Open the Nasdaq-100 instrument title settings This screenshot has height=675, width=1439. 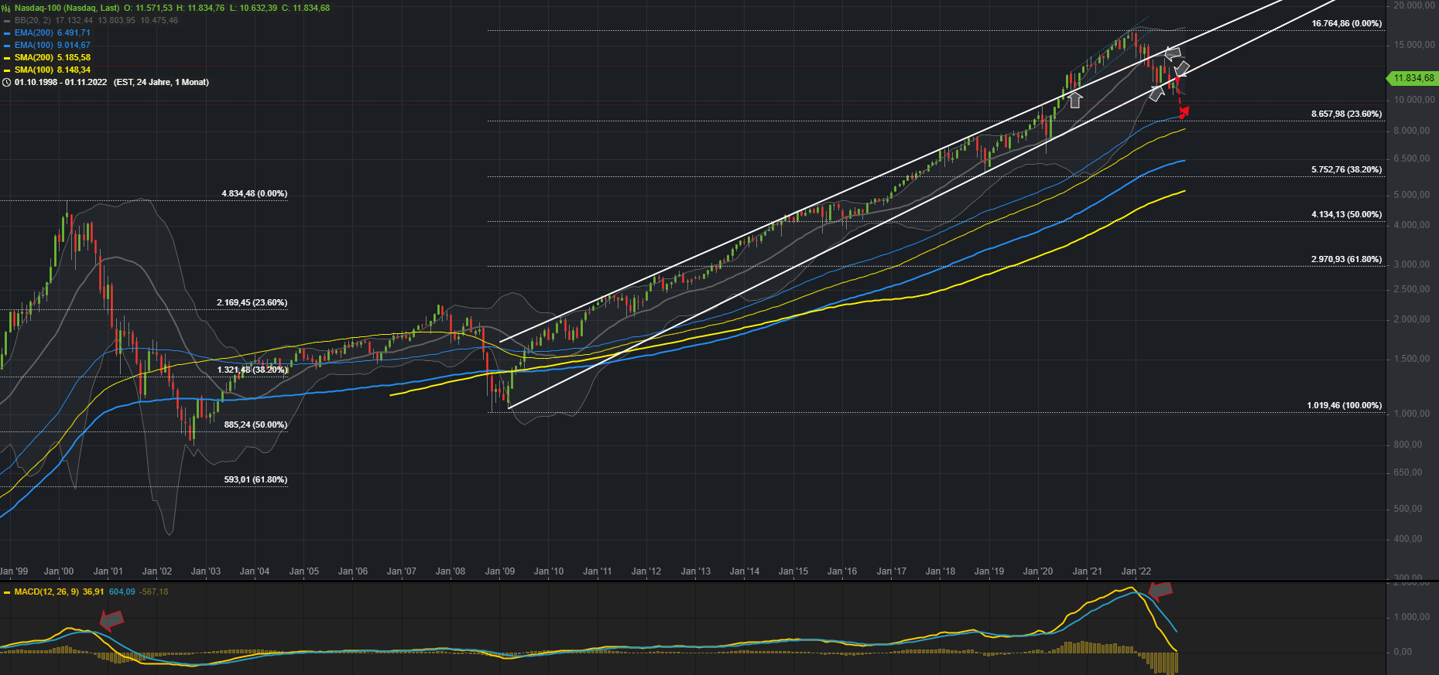point(67,8)
